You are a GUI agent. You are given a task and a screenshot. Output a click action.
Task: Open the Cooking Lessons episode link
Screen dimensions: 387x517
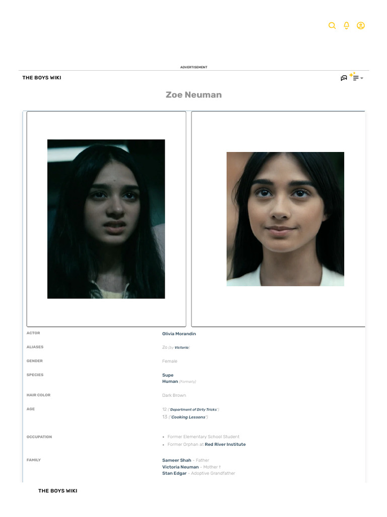click(188, 417)
